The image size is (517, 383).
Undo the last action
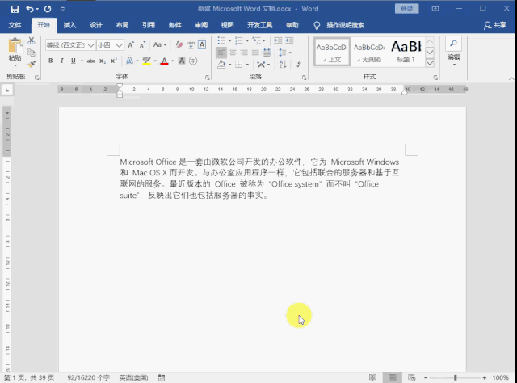30,9
